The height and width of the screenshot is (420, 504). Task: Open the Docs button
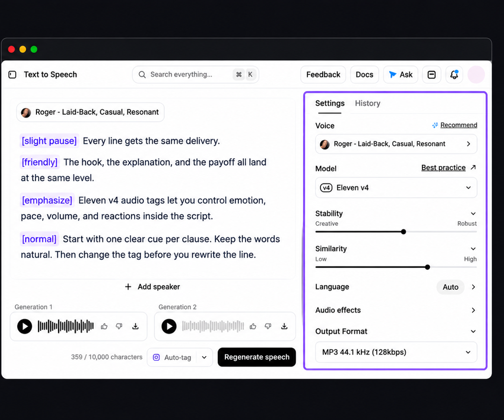[x=364, y=75]
